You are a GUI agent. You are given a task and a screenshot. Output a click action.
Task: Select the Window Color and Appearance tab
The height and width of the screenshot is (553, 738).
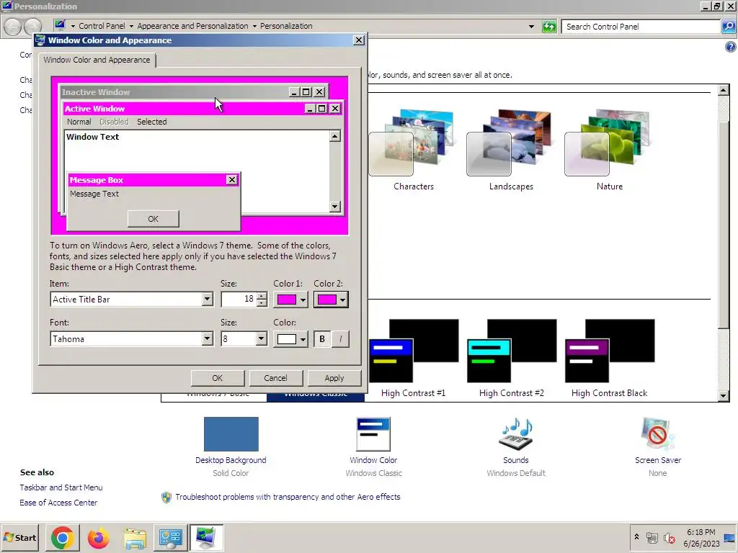click(97, 60)
